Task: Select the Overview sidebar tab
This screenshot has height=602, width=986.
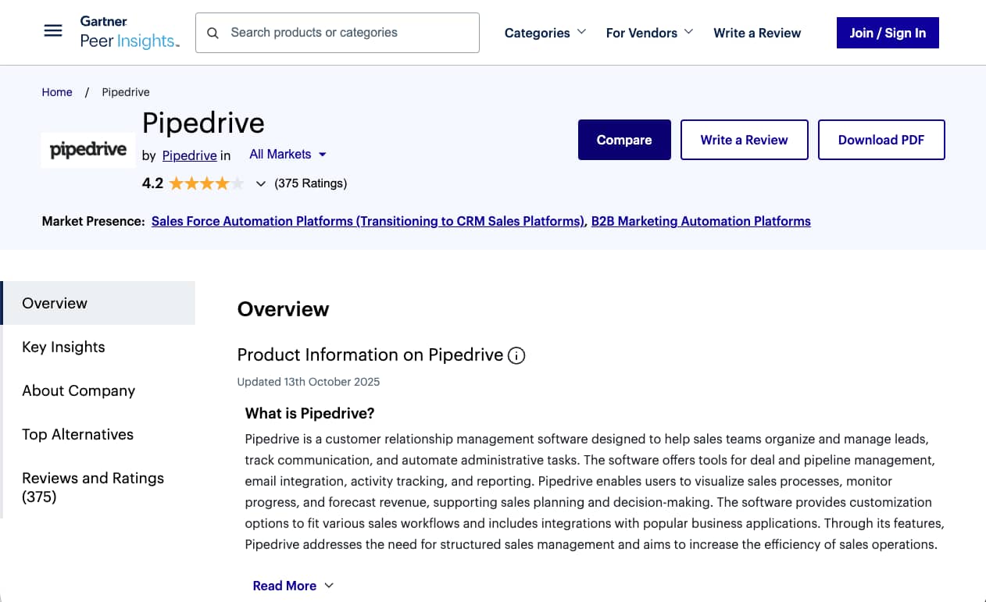Action: (98, 303)
